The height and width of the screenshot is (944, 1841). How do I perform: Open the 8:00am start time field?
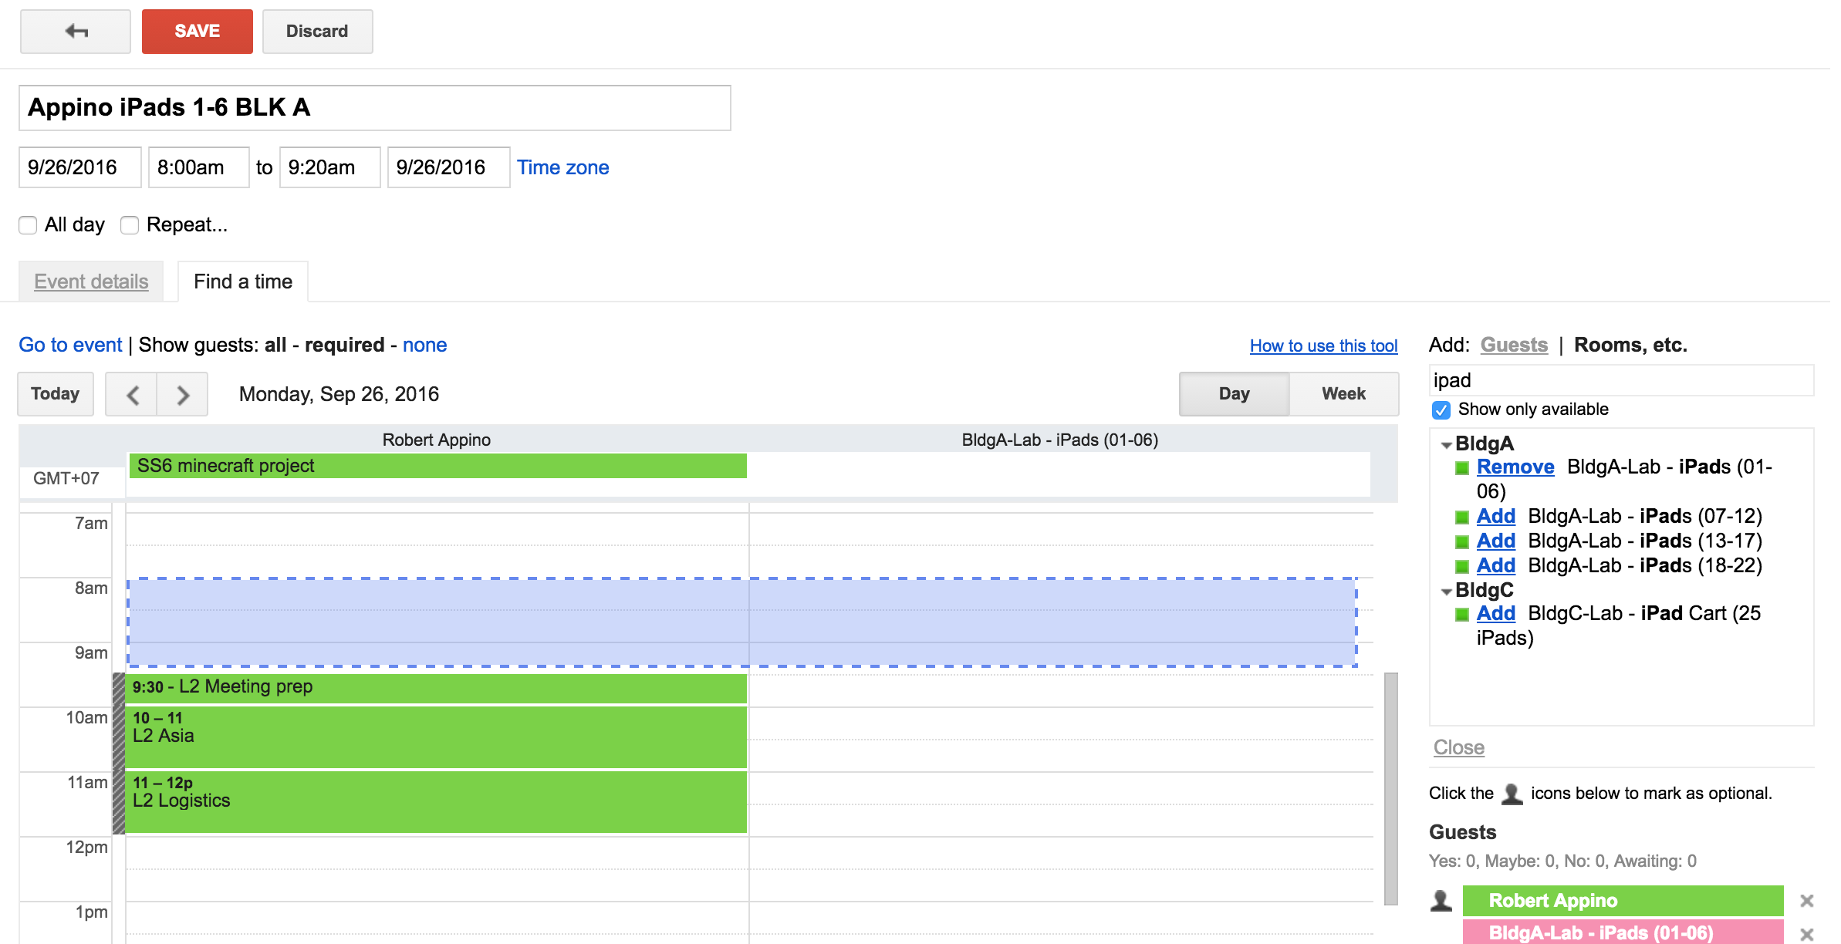point(198,167)
